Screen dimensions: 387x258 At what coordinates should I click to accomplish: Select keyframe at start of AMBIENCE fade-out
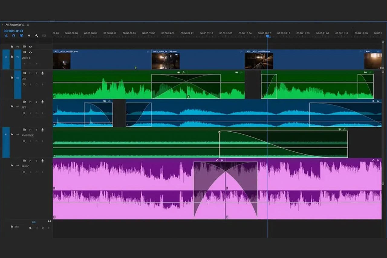[x=220, y=132]
